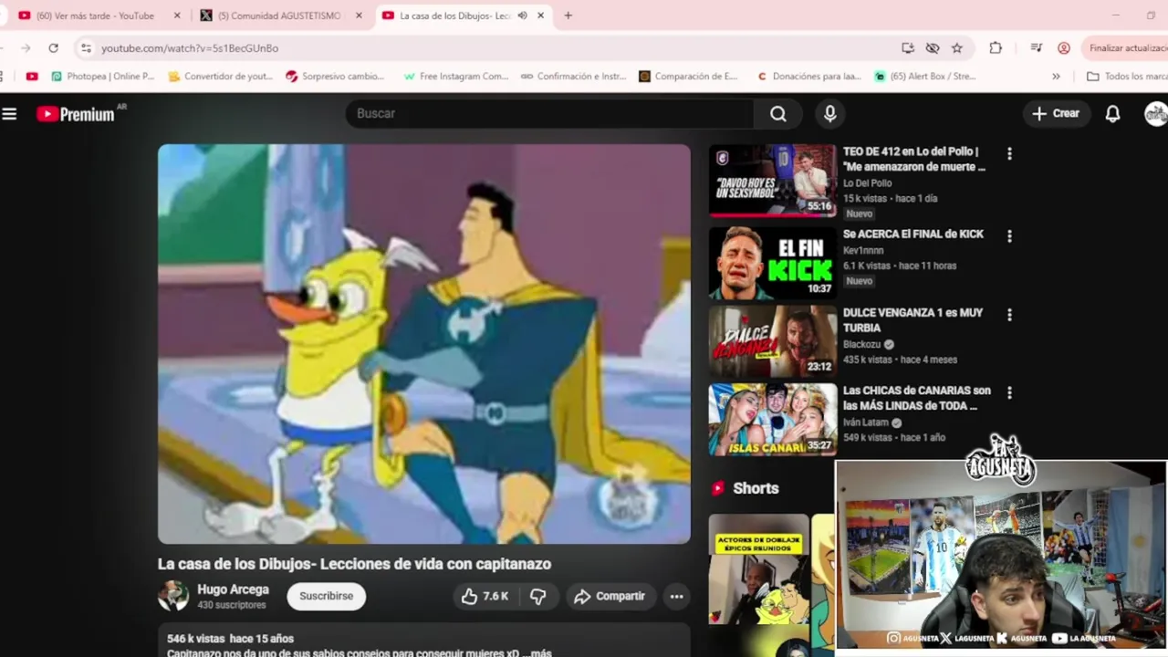1168x657 pixels.
Task: Switch to Comunidad AGUSTETISMO tab
Action: pyautogui.click(x=279, y=16)
